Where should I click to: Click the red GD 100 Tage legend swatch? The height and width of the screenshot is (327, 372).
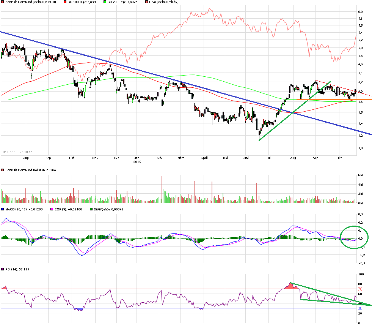coord(65,2)
